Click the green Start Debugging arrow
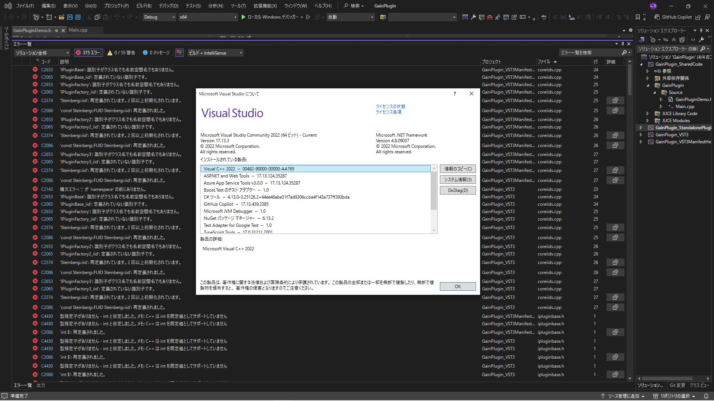 pos(243,17)
